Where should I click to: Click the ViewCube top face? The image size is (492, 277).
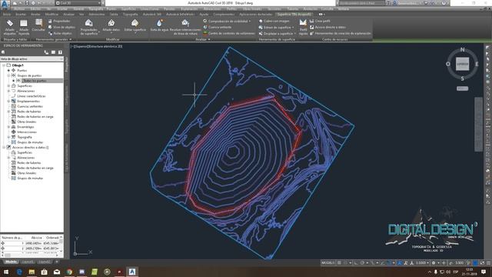click(x=463, y=64)
